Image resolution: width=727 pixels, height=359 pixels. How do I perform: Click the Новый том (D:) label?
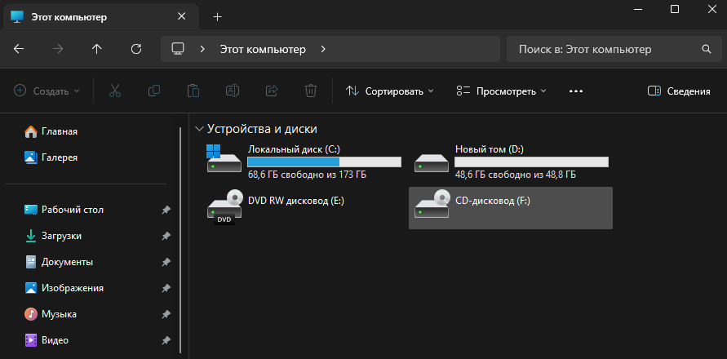489,149
